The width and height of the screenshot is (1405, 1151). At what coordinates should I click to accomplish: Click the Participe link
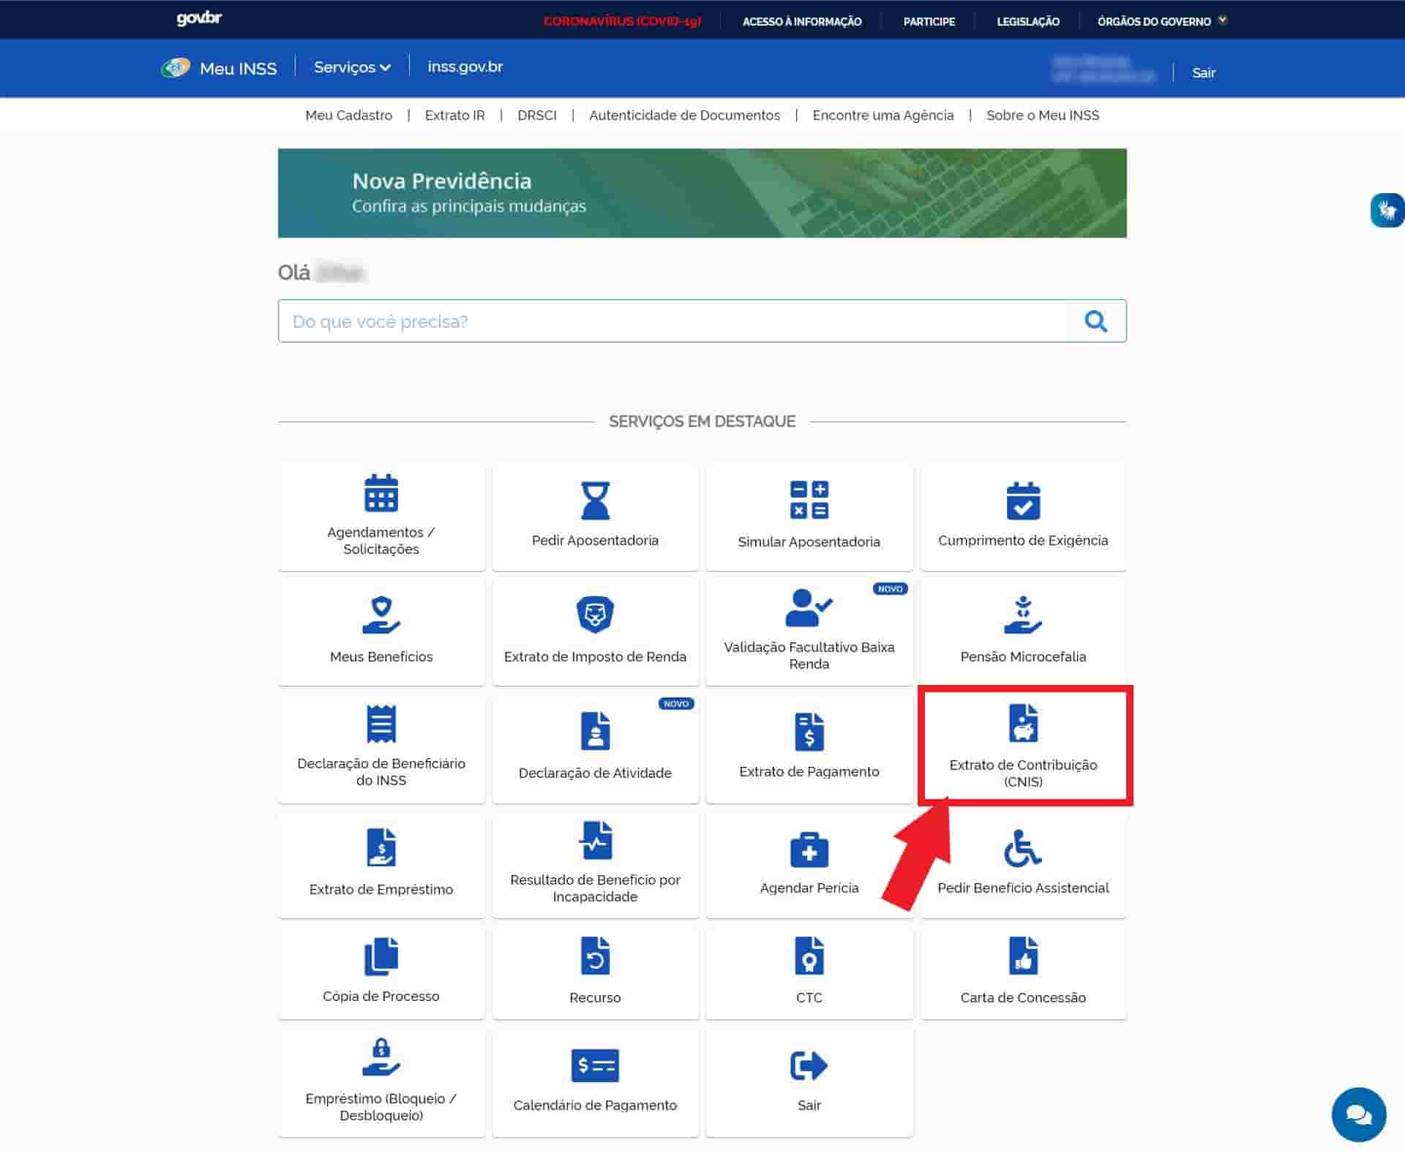(929, 21)
